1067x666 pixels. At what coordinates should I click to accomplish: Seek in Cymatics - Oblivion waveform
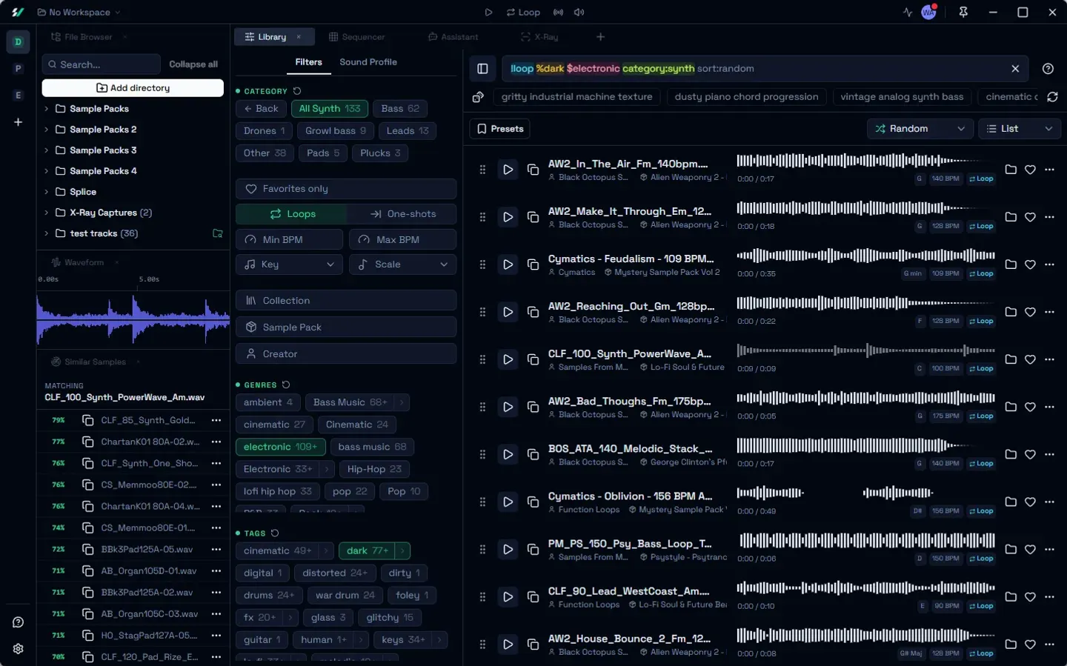point(865,493)
